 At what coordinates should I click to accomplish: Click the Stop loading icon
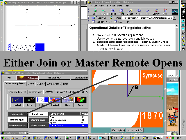click(x=165, y=12)
